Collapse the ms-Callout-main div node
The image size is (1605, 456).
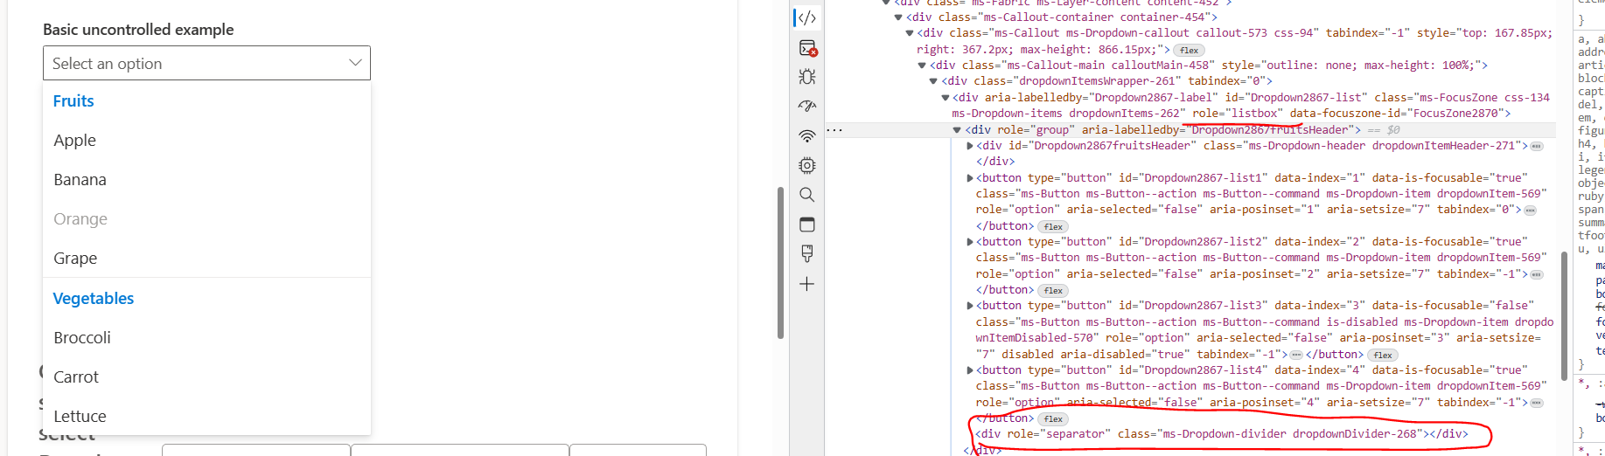pos(922,66)
